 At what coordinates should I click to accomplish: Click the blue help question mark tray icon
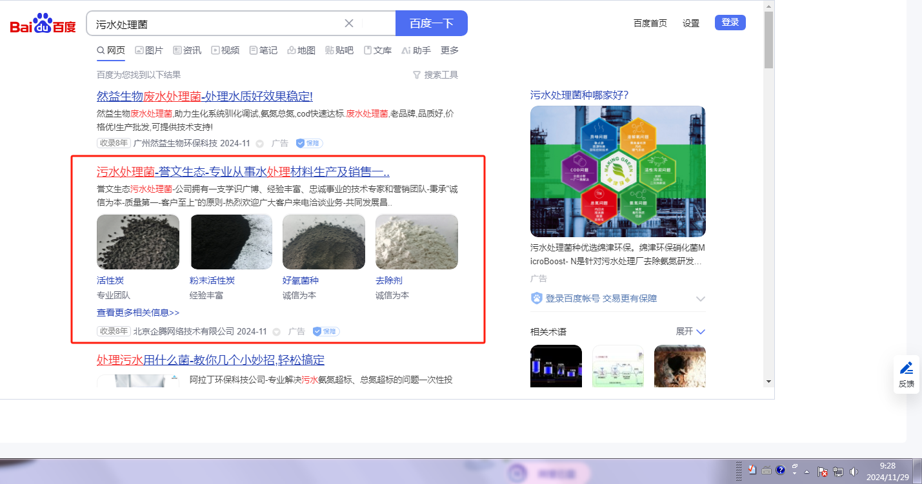tap(780, 470)
